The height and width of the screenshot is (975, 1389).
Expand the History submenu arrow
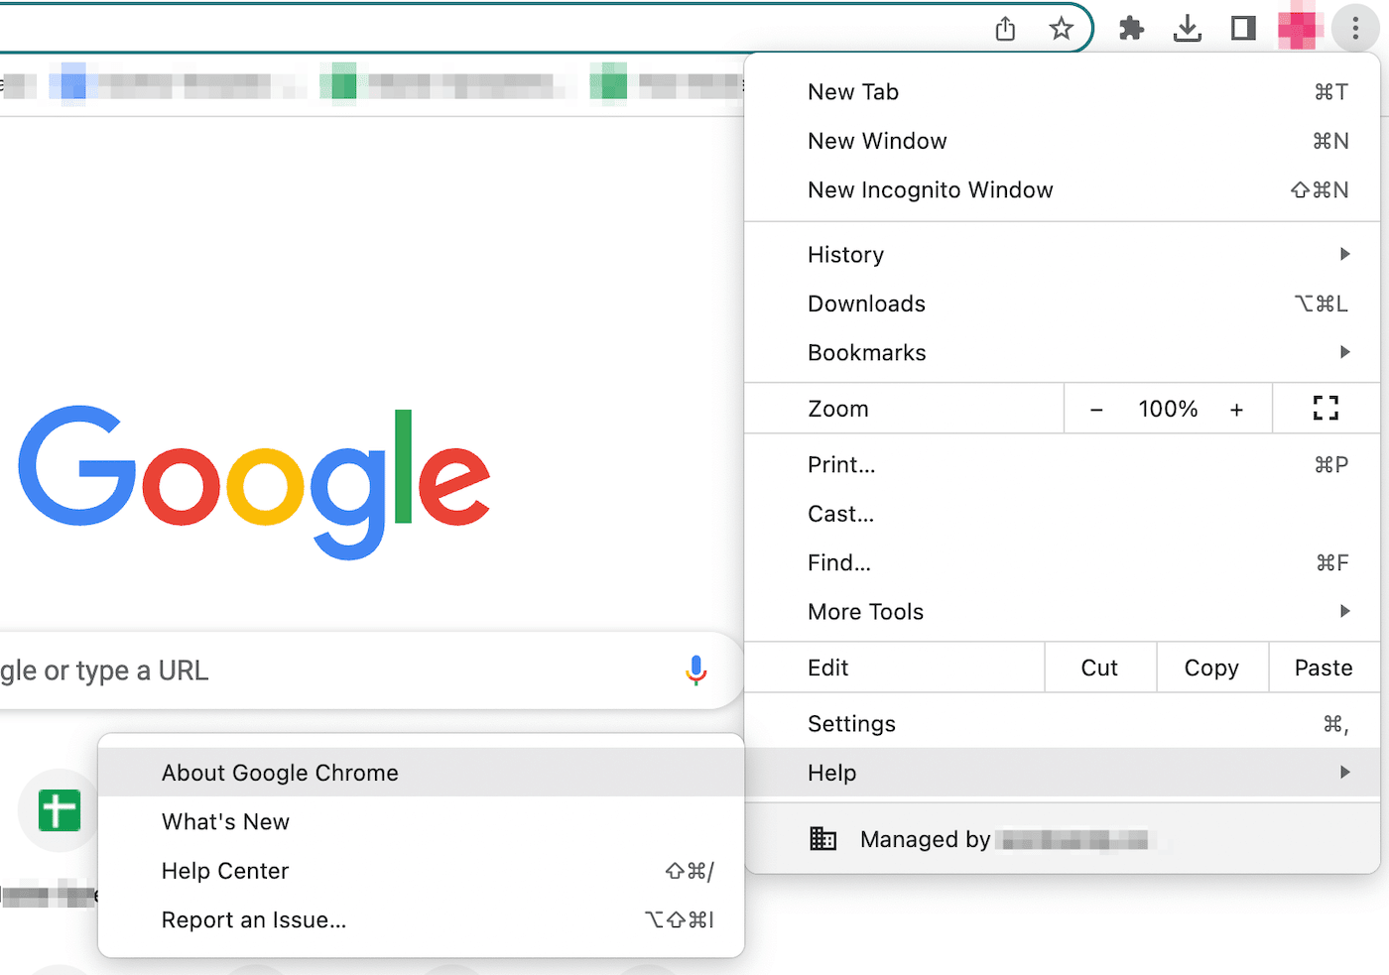pos(1345,254)
